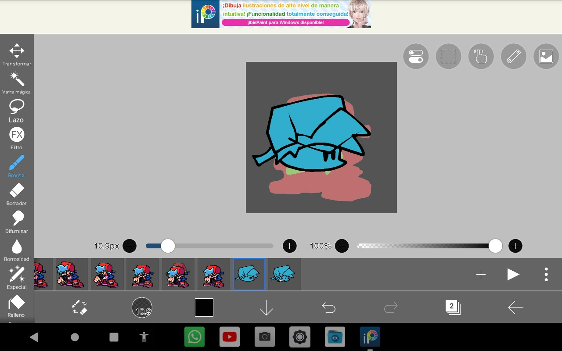This screenshot has width=562, height=351.
Task: Click the opacity slider handle
Action: (x=495, y=246)
